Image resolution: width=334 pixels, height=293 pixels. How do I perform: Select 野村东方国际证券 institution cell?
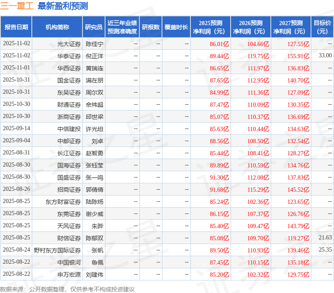pos(57,251)
